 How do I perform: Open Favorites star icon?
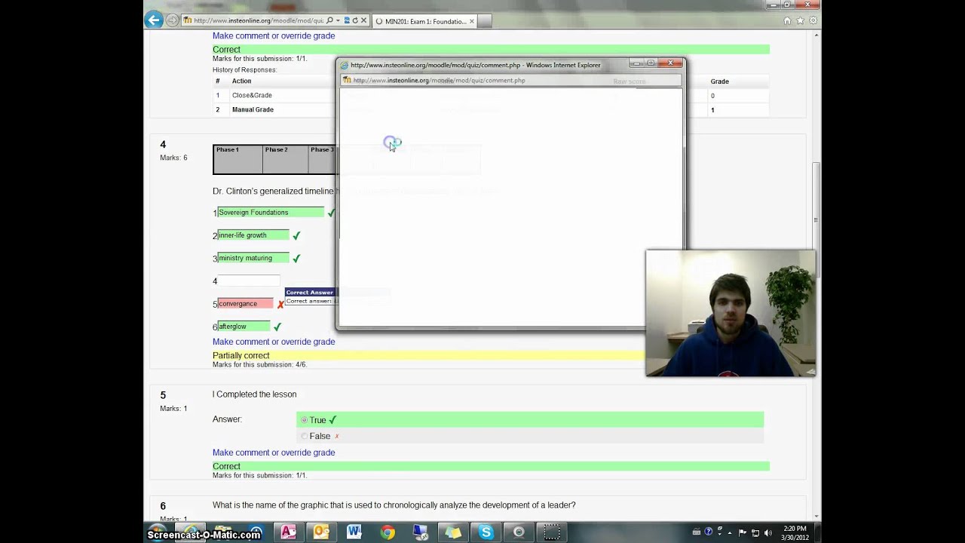[800, 20]
